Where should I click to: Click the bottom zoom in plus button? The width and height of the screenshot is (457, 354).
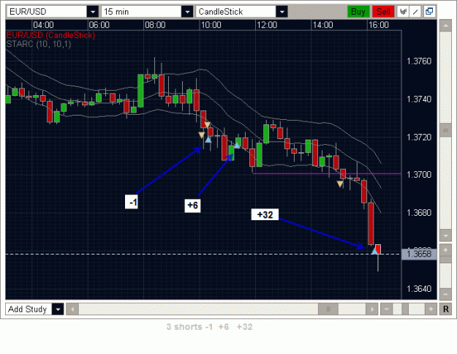431,309
